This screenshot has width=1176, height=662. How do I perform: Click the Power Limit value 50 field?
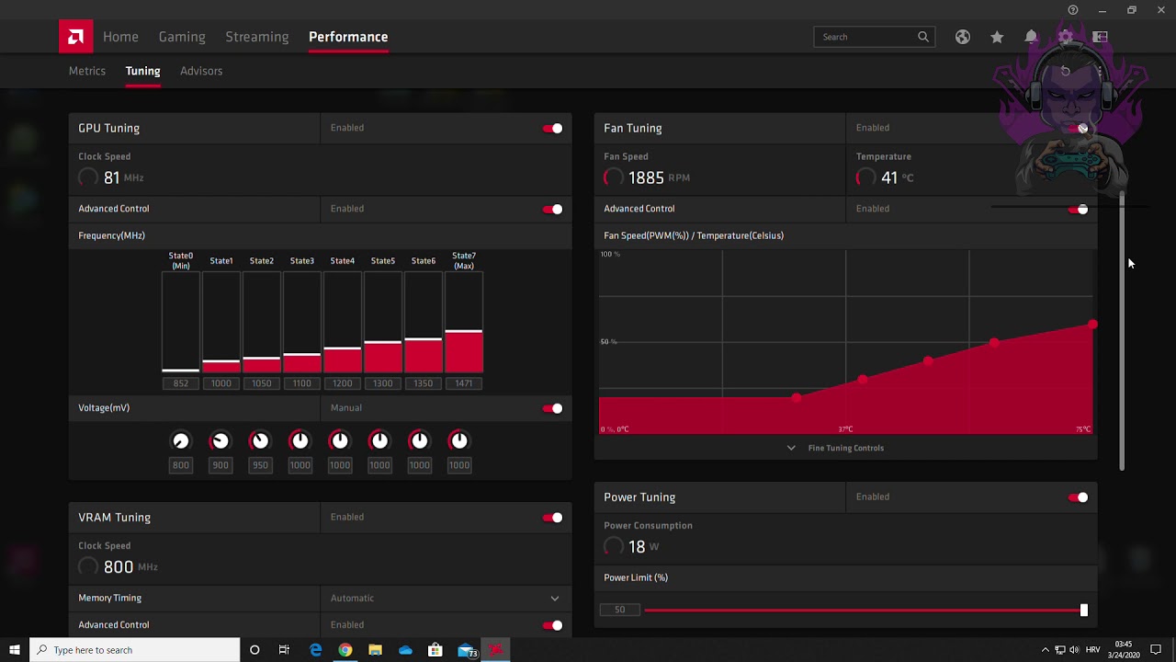coord(620,610)
